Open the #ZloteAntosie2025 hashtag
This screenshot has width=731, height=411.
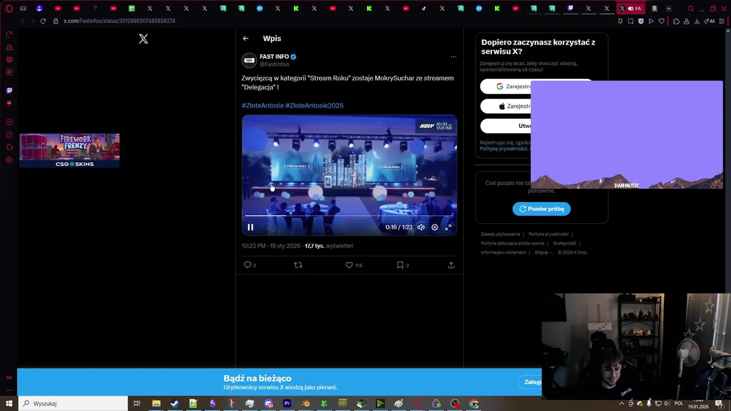click(314, 106)
